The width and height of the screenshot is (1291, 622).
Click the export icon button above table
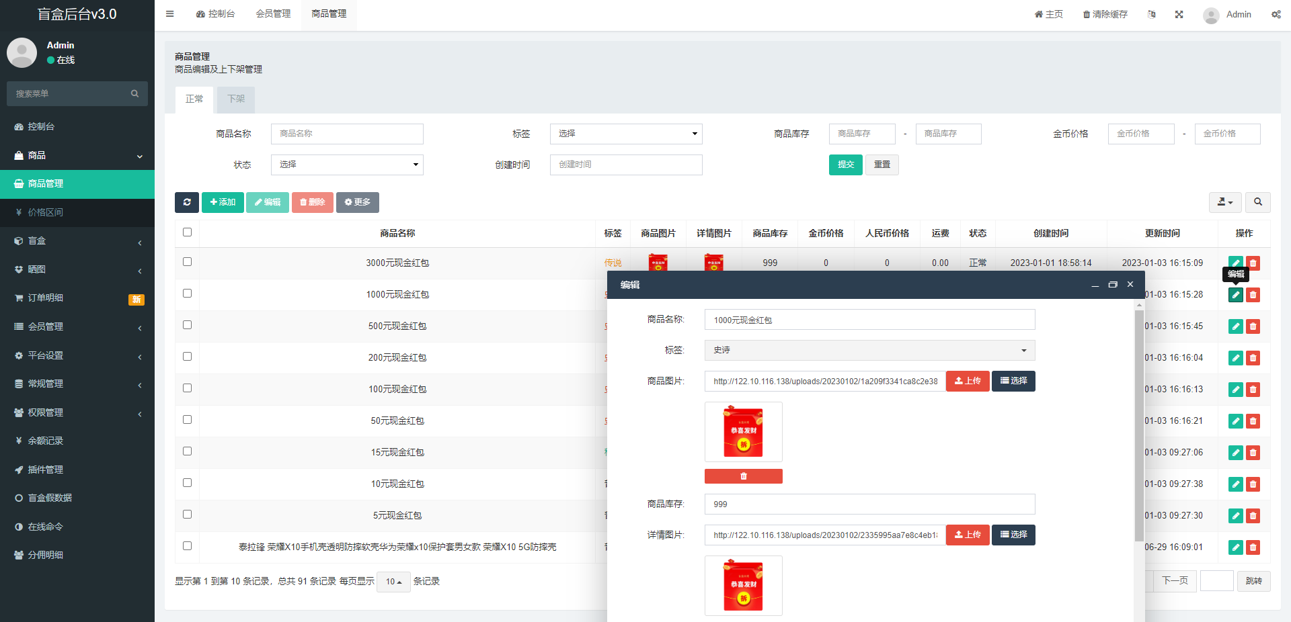(1224, 202)
